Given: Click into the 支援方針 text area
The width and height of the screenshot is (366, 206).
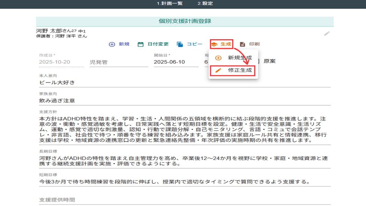Looking at the screenshot, I should (184, 130).
